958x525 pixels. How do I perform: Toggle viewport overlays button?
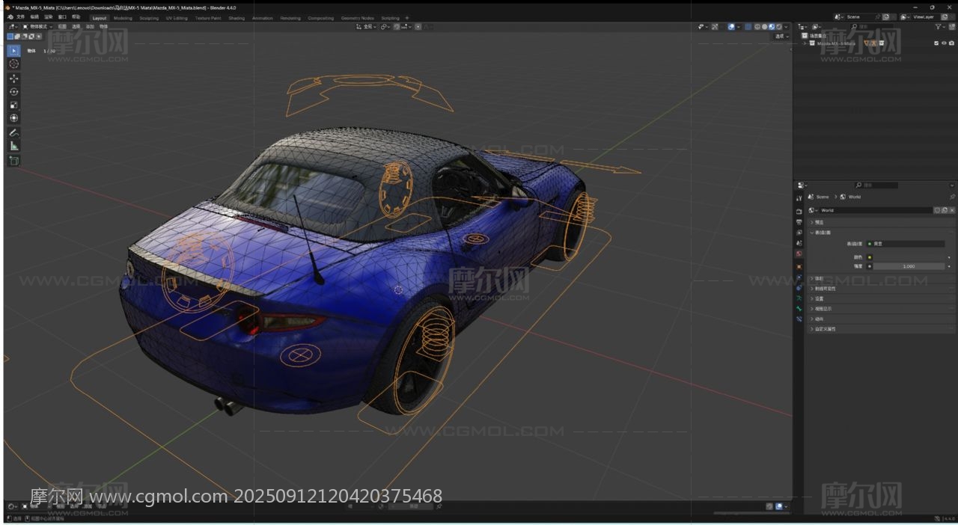click(x=731, y=27)
